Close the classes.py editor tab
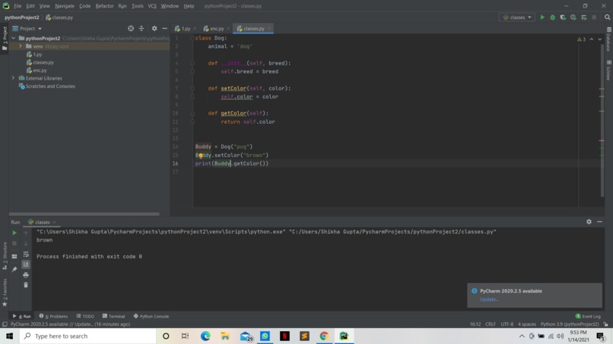 click(x=269, y=29)
